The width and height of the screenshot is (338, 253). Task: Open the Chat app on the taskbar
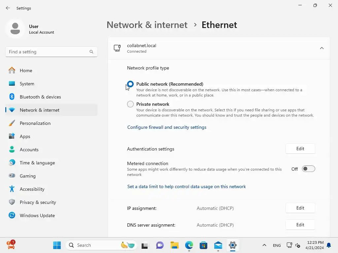click(160, 245)
